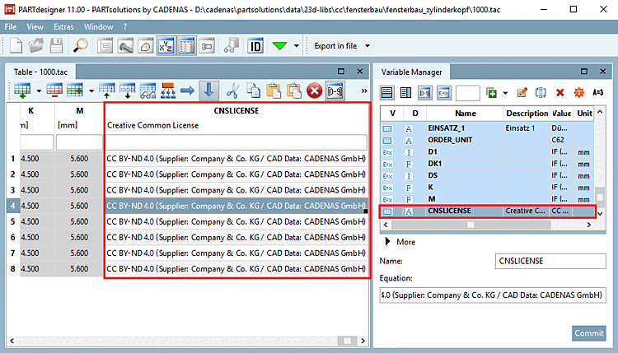
Task: Click table row number 6 header
Action: pyautogui.click(x=12, y=237)
